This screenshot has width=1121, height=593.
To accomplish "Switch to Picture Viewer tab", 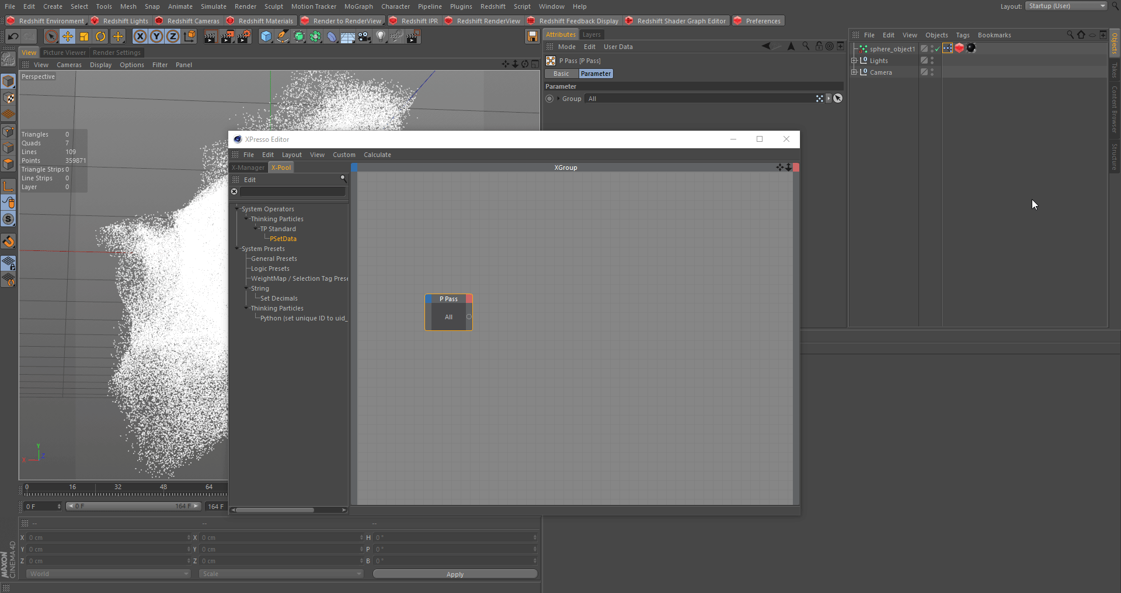I will tap(64, 53).
